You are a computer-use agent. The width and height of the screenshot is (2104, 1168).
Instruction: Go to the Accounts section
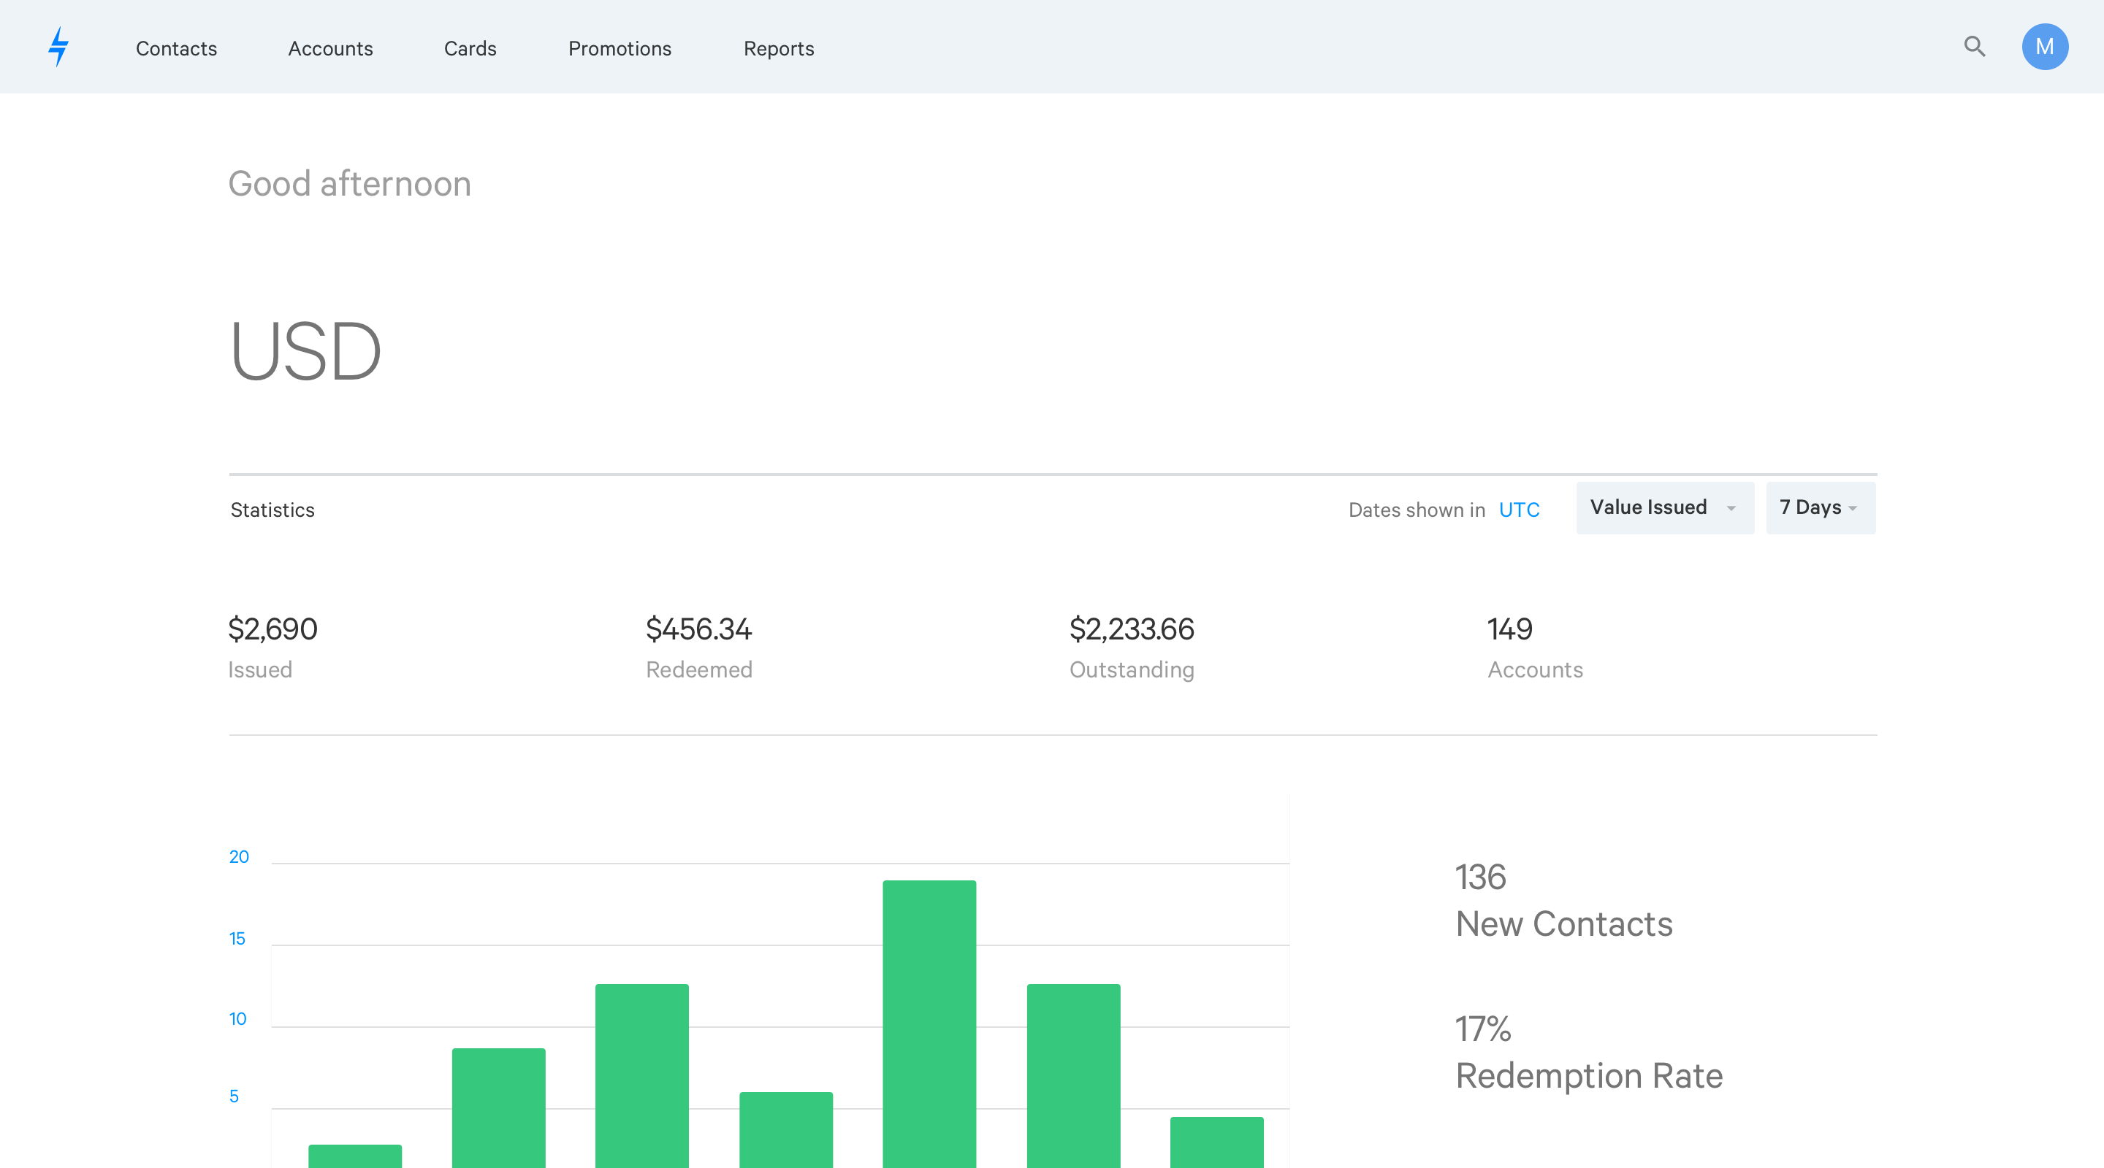point(330,48)
